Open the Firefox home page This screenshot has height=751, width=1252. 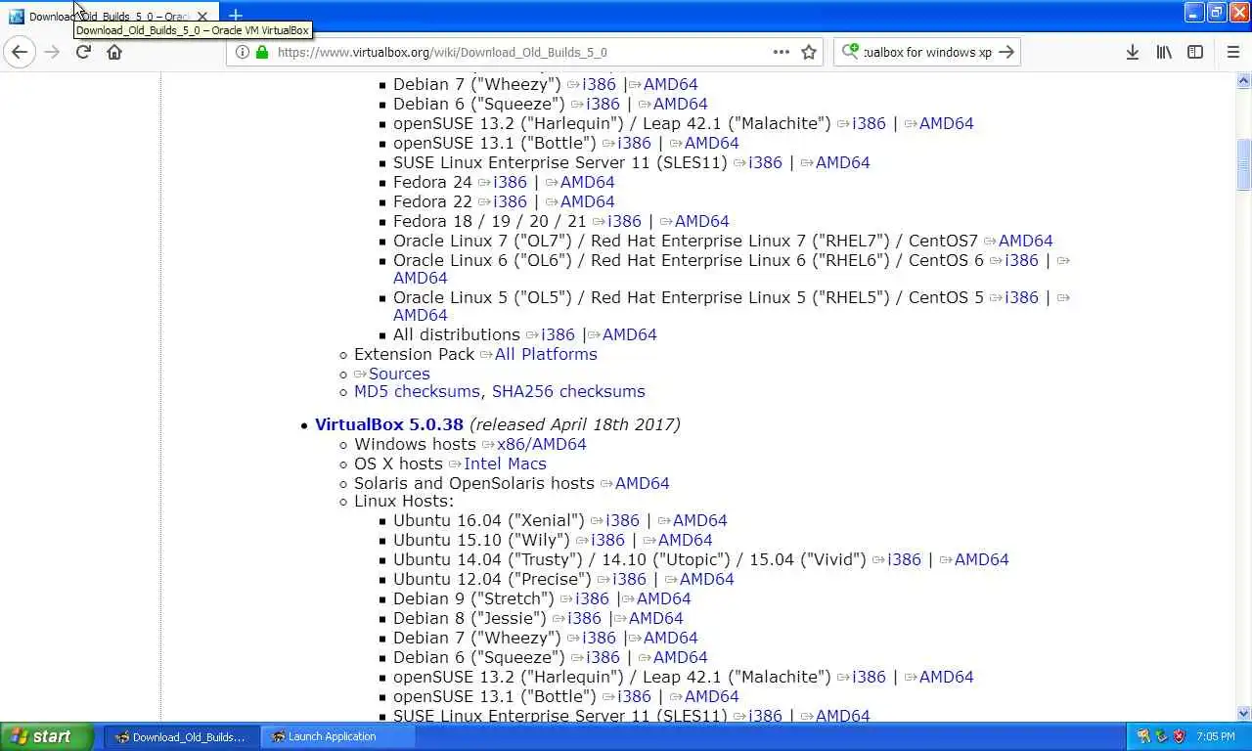tap(114, 52)
